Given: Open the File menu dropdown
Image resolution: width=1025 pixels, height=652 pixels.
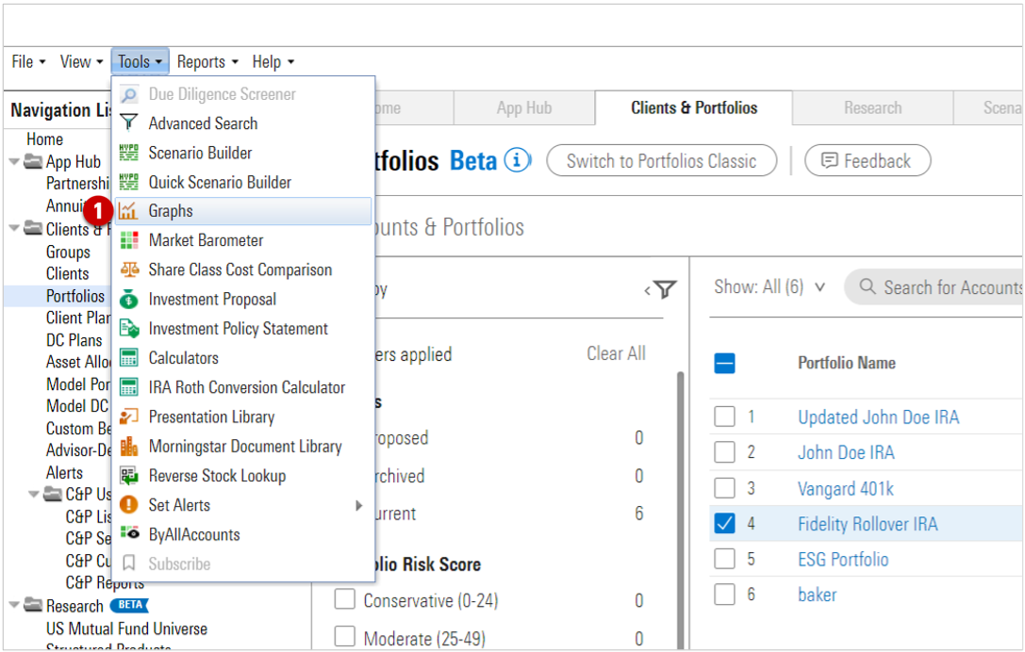Looking at the screenshot, I should (x=28, y=61).
